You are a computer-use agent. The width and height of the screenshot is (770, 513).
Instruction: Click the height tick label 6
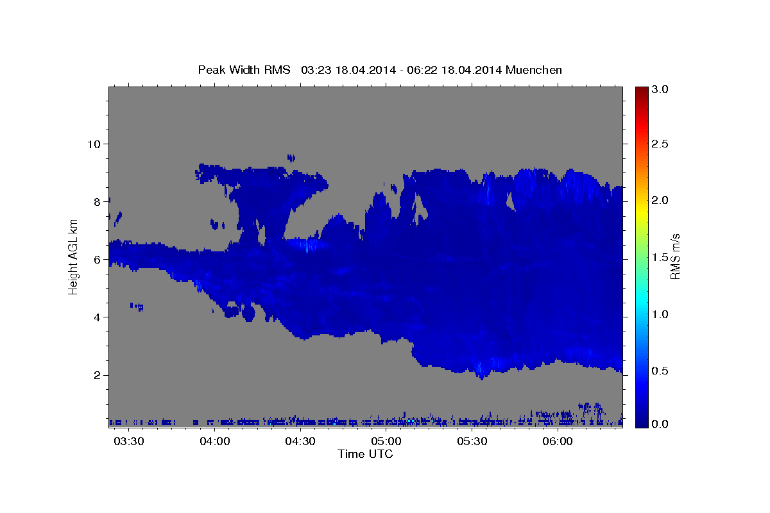(98, 259)
